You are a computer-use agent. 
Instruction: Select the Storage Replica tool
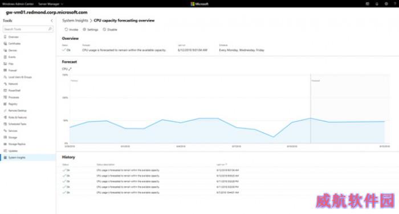tap(17, 144)
